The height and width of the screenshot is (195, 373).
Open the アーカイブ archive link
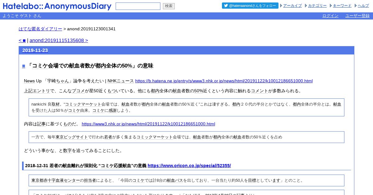tap(292, 6)
